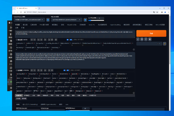Toggle first checkbox in positive prompt toolbar
The width and height of the screenshot is (174, 116).
(x=67, y=40)
